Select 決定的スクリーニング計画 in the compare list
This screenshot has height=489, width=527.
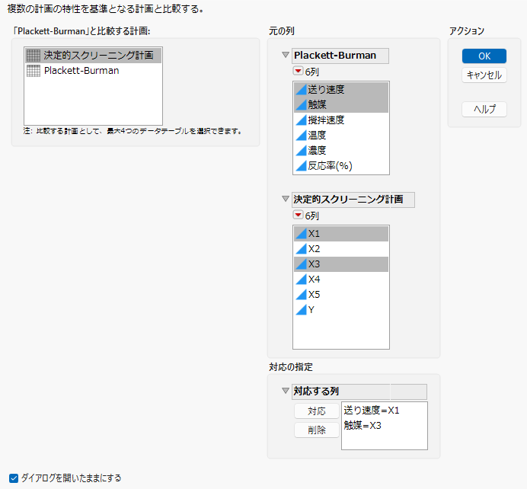coord(94,56)
